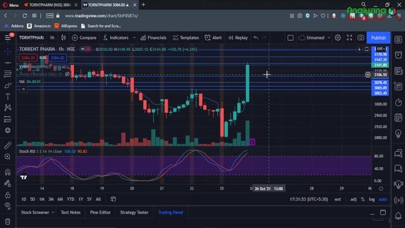Maximize the bottom panel
405x228 pixels.
click(383, 213)
